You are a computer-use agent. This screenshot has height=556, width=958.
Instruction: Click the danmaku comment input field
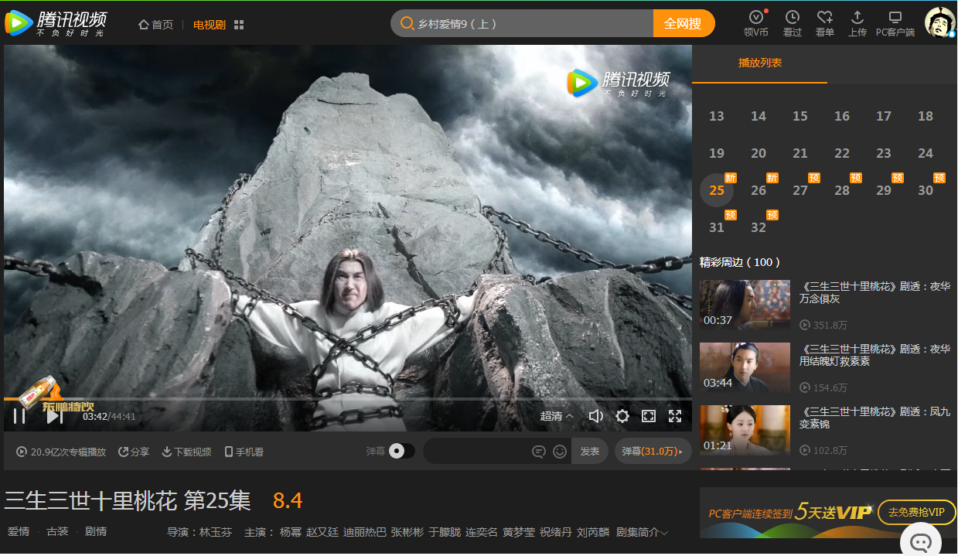(476, 451)
